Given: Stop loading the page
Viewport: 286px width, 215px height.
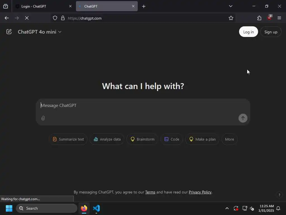Looking at the screenshot, I should (27, 18).
